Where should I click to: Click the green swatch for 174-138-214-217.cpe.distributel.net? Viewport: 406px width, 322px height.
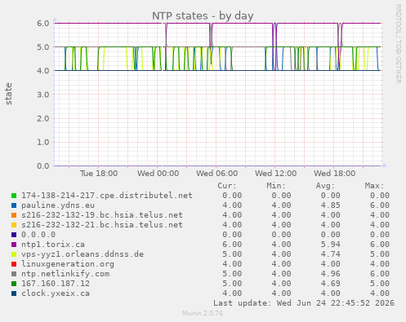(14, 196)
